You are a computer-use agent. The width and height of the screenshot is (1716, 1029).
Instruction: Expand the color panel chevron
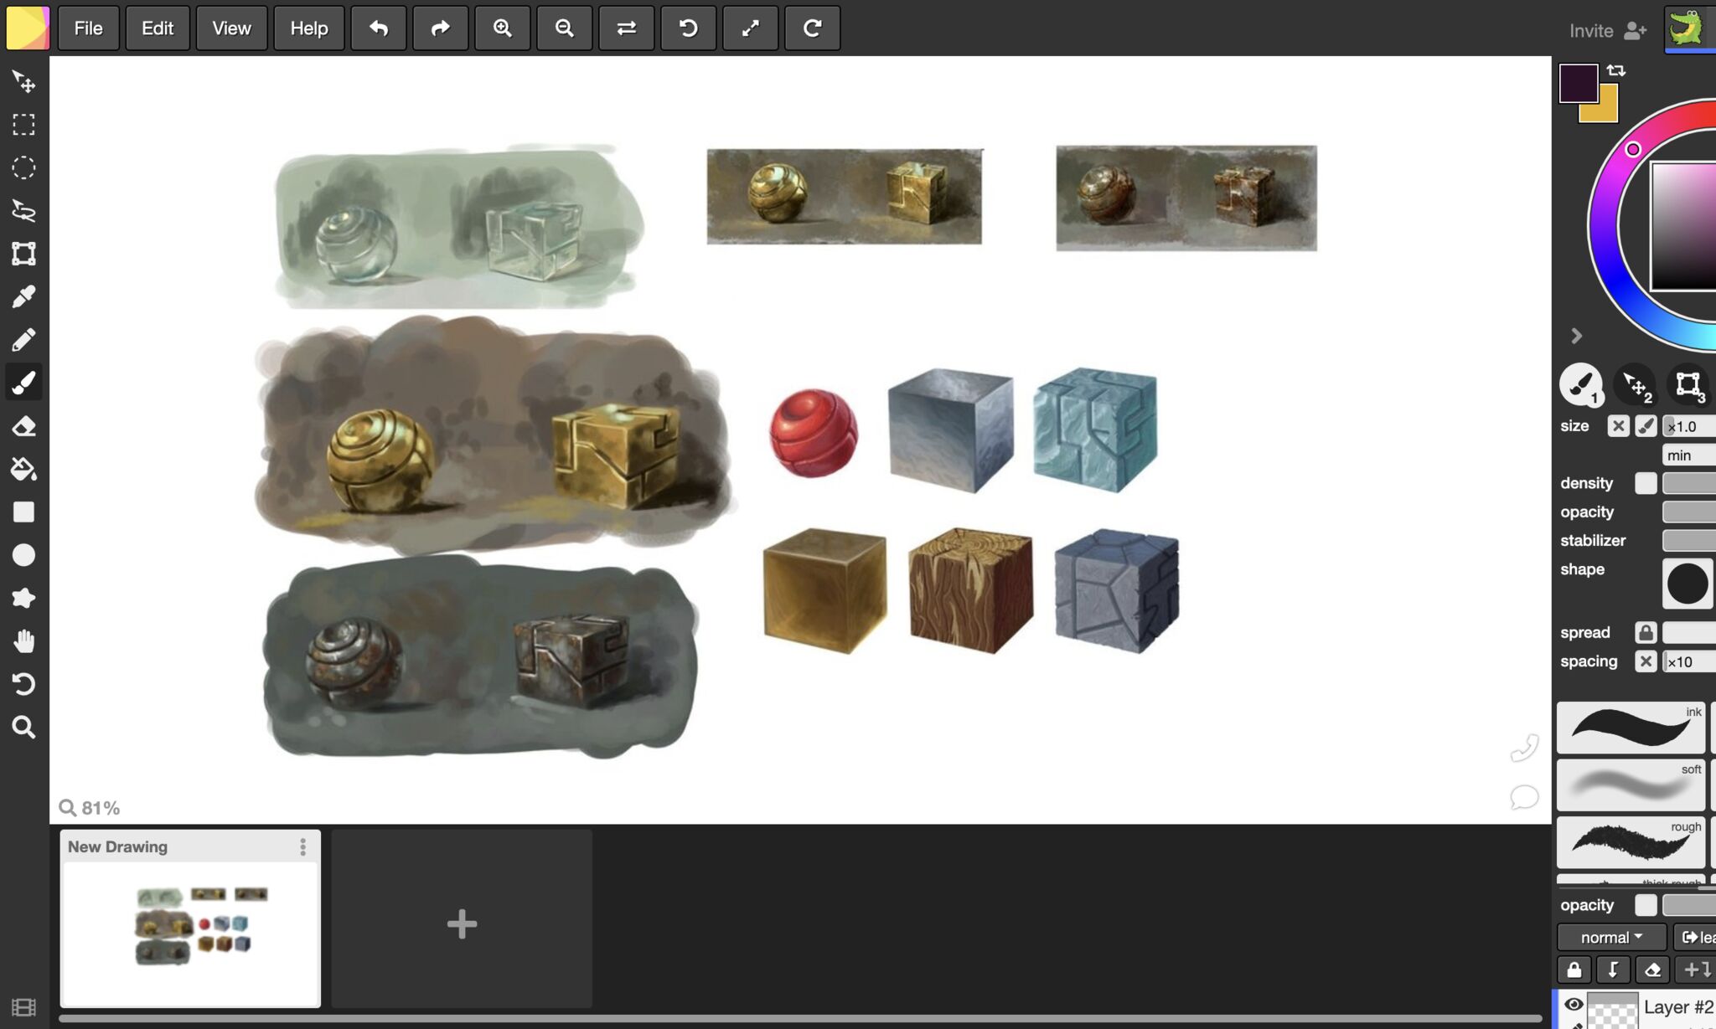pyautogui.click(x=1576, y=336)
